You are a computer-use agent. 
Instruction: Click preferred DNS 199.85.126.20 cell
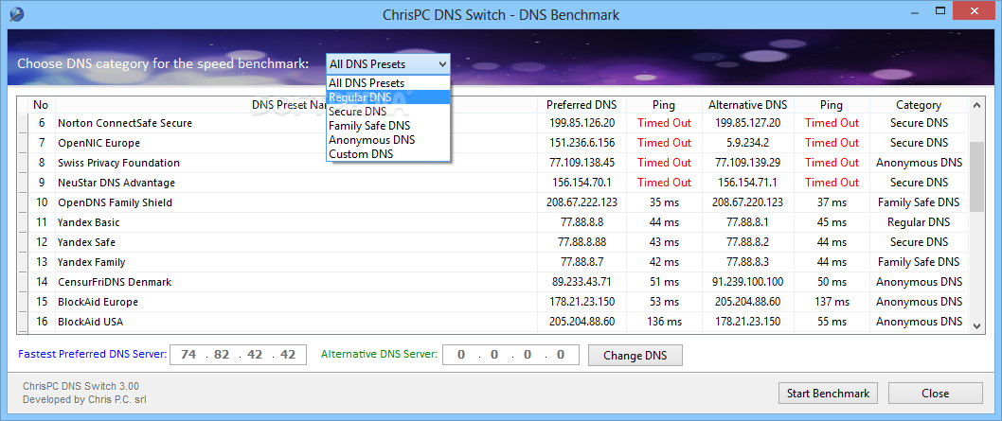[x=582, y=123]
